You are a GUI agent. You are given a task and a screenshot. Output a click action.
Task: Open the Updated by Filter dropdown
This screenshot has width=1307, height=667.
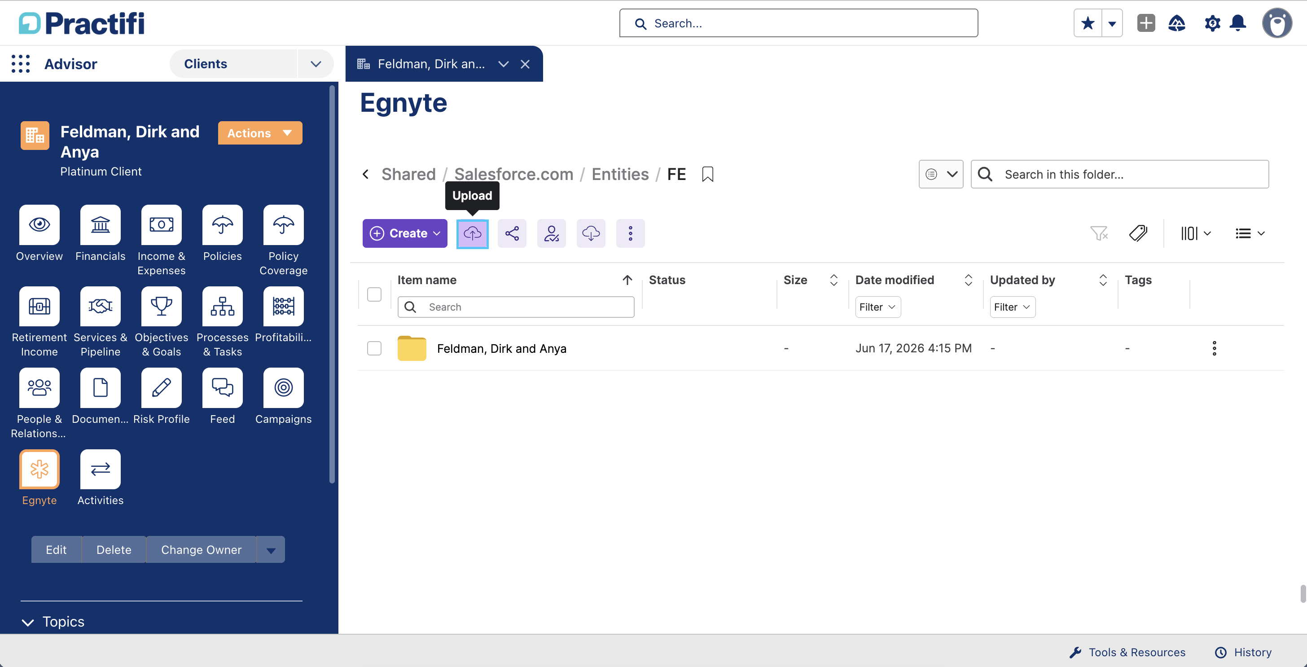pos(1012,307)
